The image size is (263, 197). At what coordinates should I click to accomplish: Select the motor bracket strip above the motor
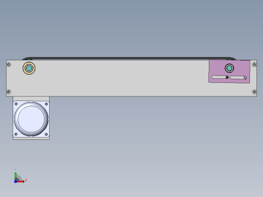31,98
